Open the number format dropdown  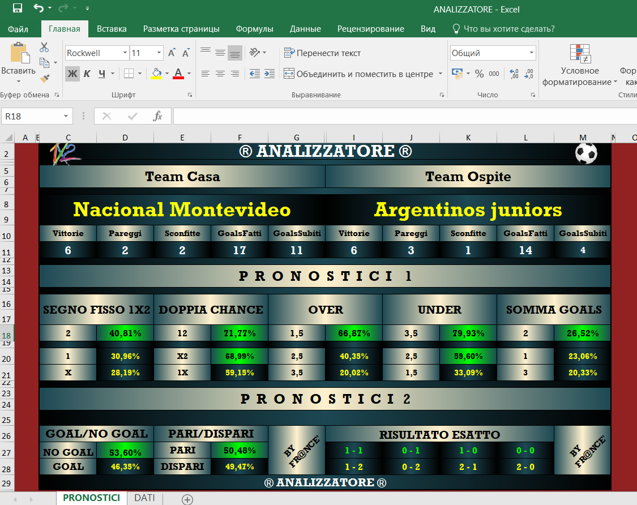coord(531,53)
